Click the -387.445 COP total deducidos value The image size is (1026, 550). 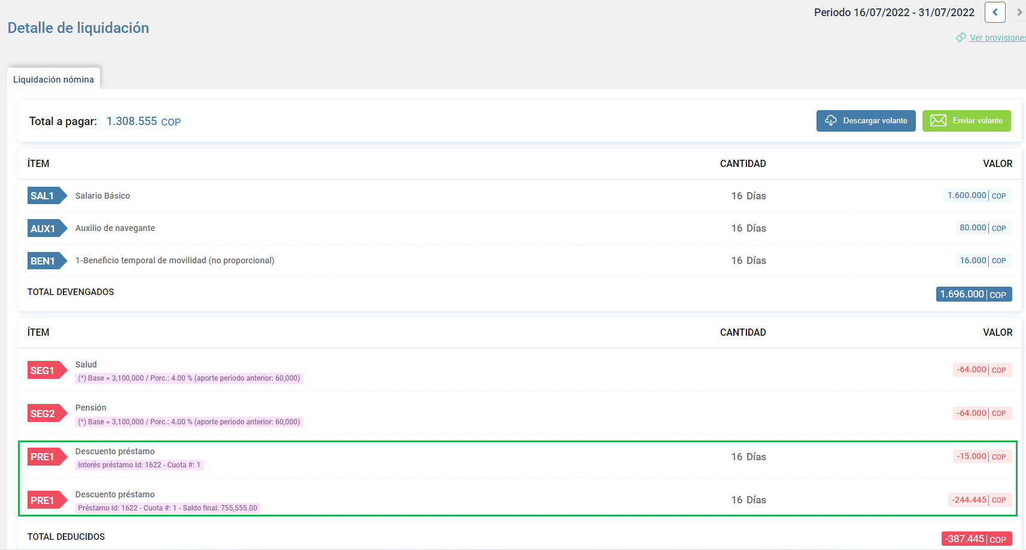click(977, 539)
